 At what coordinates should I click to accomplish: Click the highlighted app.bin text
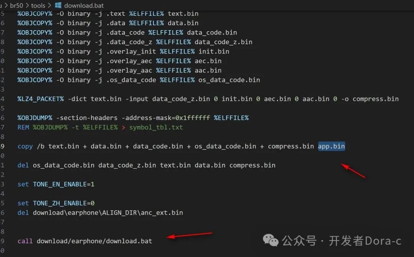[x=331, y=146]
